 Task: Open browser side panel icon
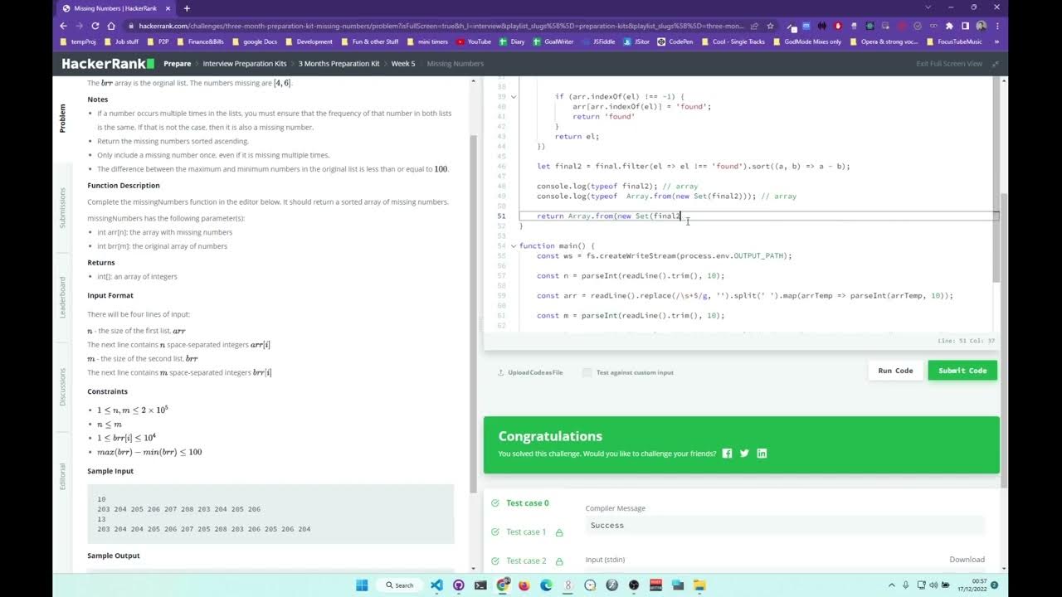point(965,26)
